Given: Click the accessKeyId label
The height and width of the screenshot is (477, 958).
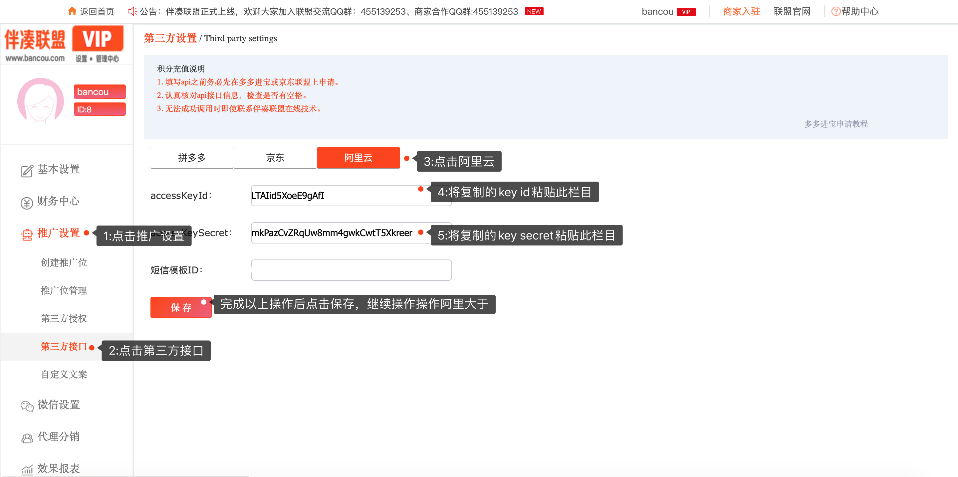Looking at the screenshot, I should coord(181,195).
